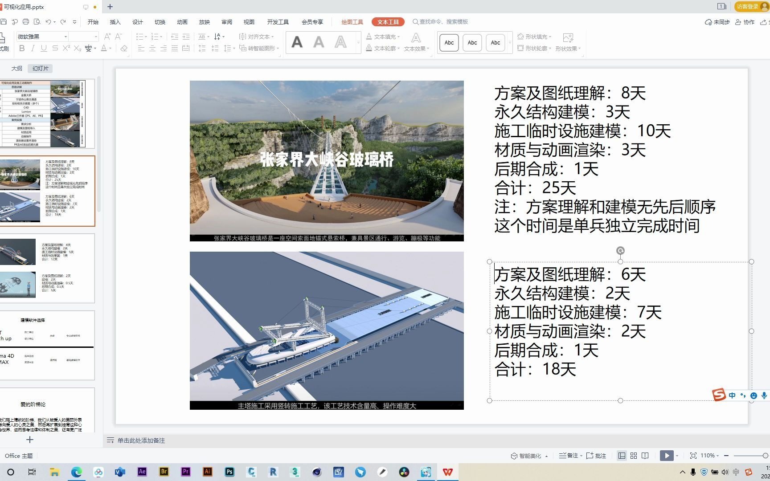
Task: Toggle center text alignment
Action: (152, 48)
